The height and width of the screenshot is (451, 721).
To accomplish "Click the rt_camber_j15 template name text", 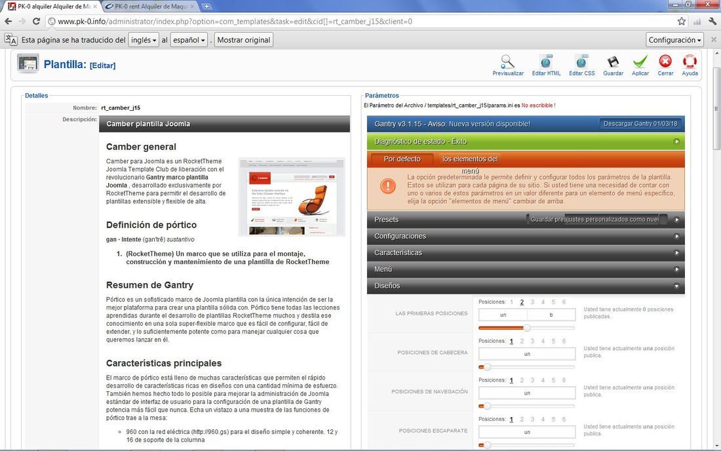I will pyautogui.click(x=121, y=108).
